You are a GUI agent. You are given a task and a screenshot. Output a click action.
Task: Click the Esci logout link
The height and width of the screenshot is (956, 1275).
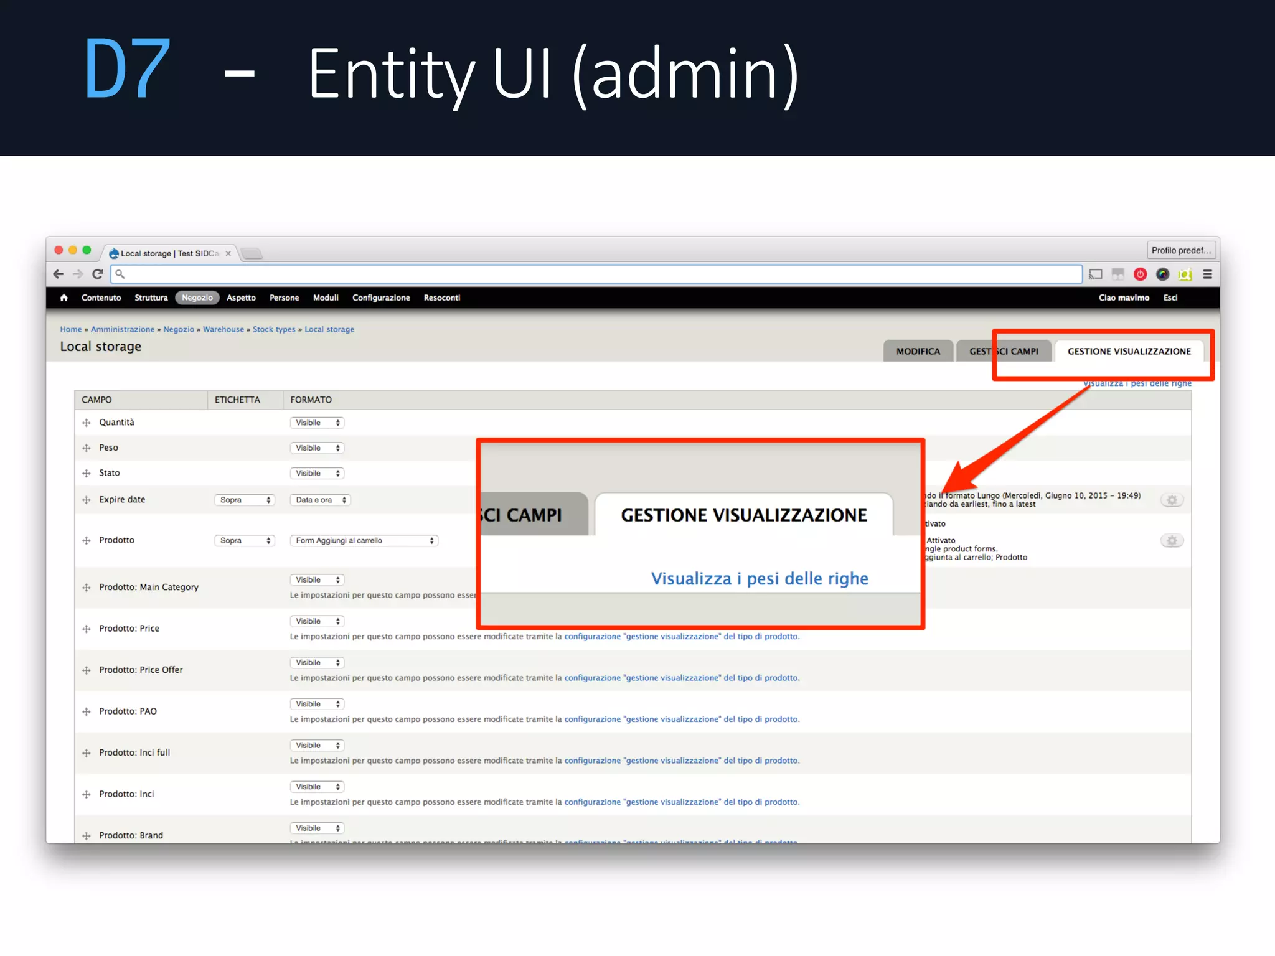[1170, 298]
